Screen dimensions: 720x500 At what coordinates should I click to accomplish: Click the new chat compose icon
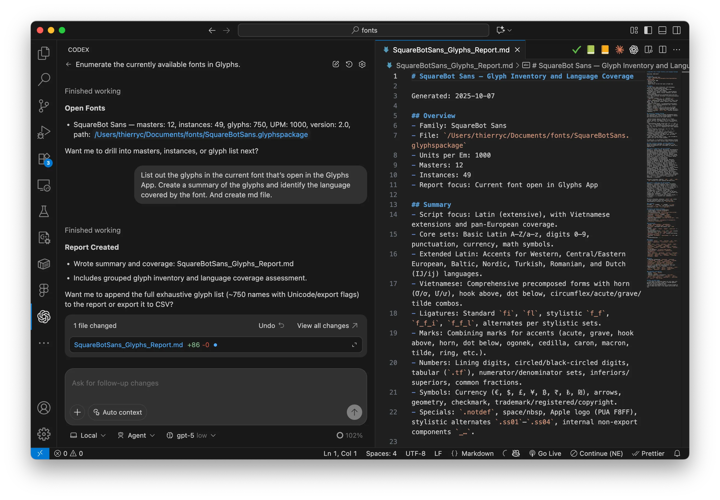336,64
